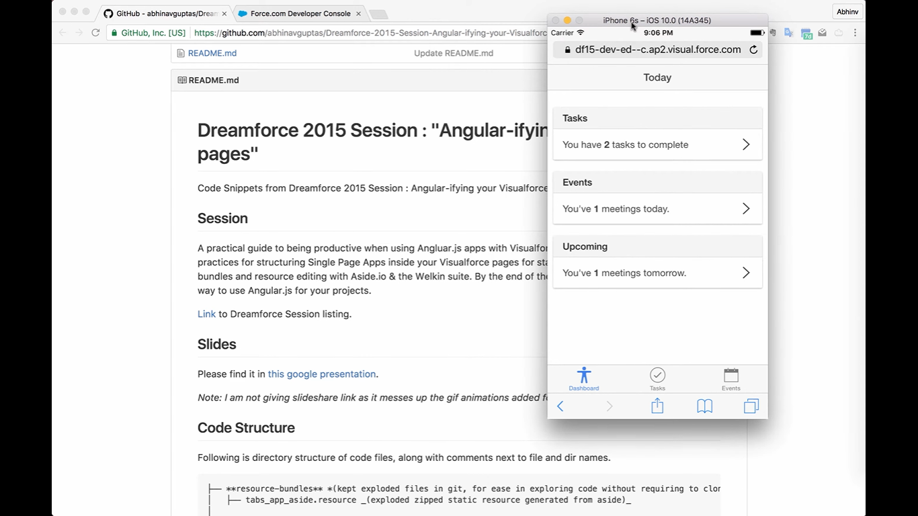Click the cloud extension icon
The image size is (918, 516).
tap(839, 32)
